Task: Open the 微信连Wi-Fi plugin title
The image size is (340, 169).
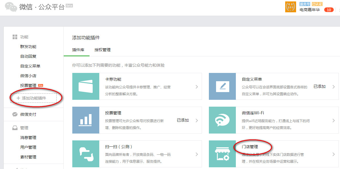Action: coord(253,113)
